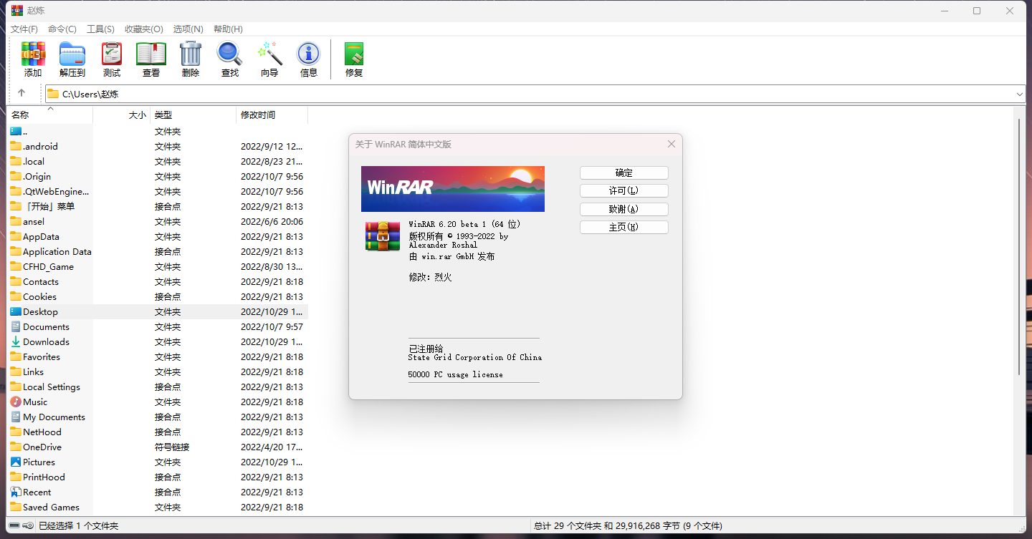Click the 主页(H) homepage button
The height and width of the screenshot is (539, 1032).
tap(624, 227)
